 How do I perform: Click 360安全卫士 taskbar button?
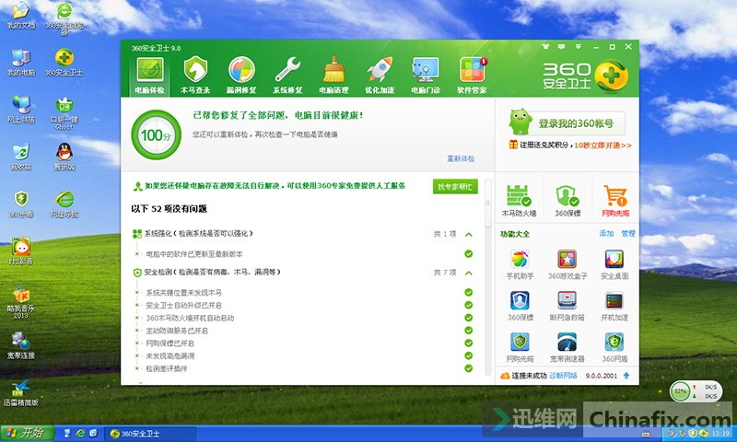pyautogui.click(x=149, y=434)
